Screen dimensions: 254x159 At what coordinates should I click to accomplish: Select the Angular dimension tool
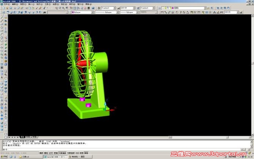tap(187, 12)
